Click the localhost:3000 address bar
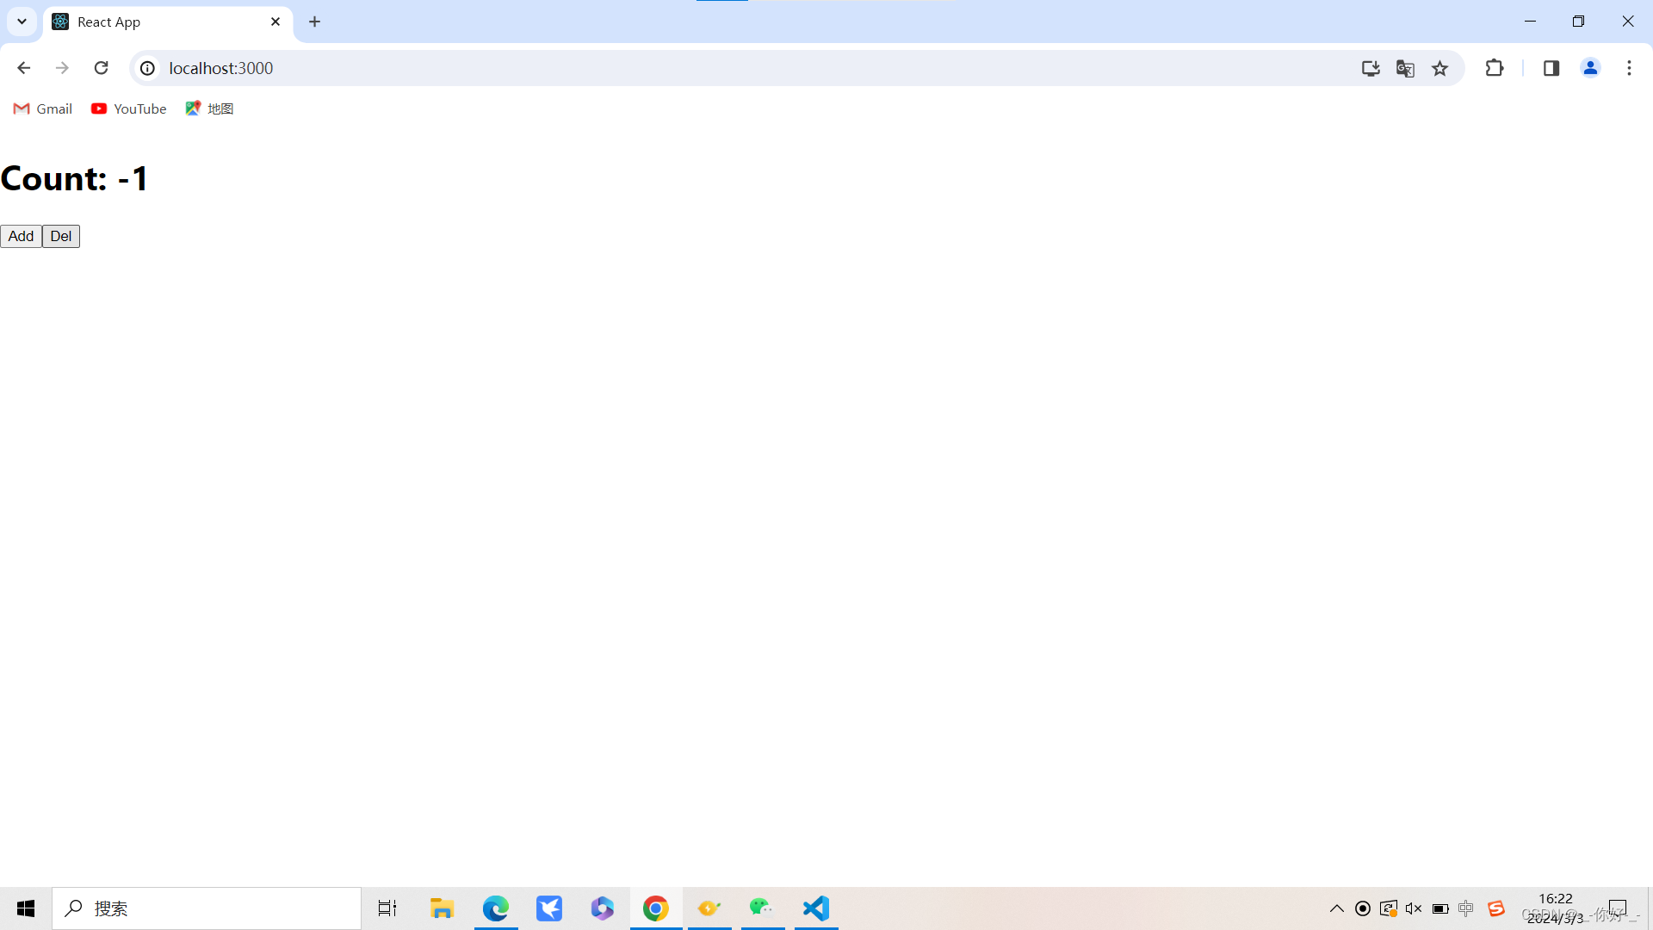Screen dimensions: 1653x930 pyautogui.click(x=220, y=68)
